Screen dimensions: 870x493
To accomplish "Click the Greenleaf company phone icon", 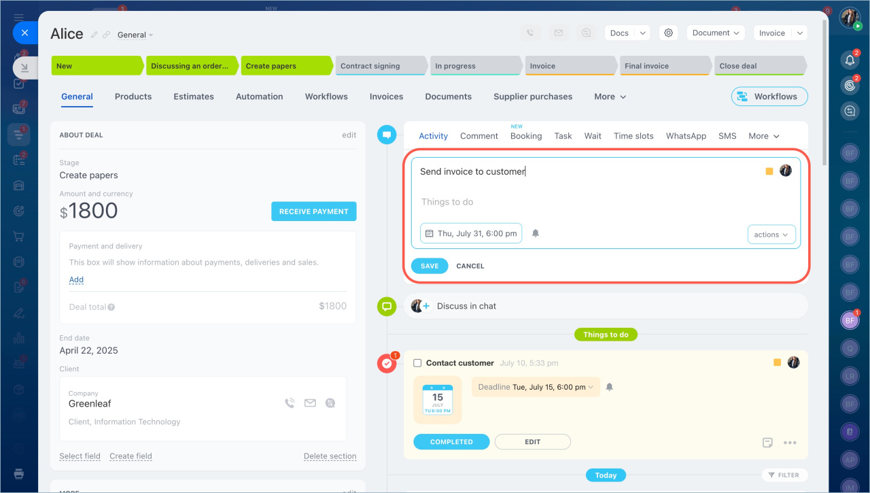I will click(290, 403).
